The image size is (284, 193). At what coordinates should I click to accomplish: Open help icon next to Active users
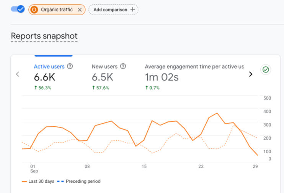(70, 66)
